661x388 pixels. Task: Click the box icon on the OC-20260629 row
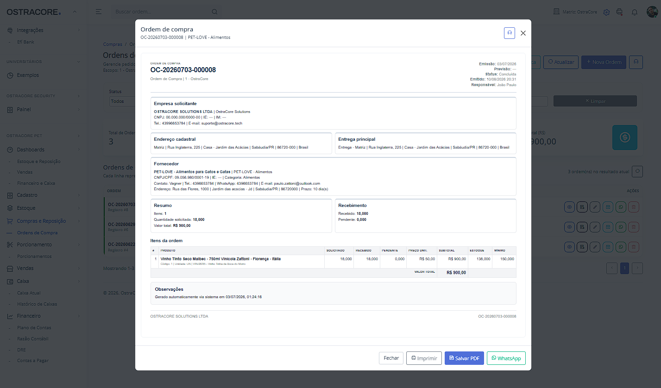pyautogui.click(x=608, y=227)
